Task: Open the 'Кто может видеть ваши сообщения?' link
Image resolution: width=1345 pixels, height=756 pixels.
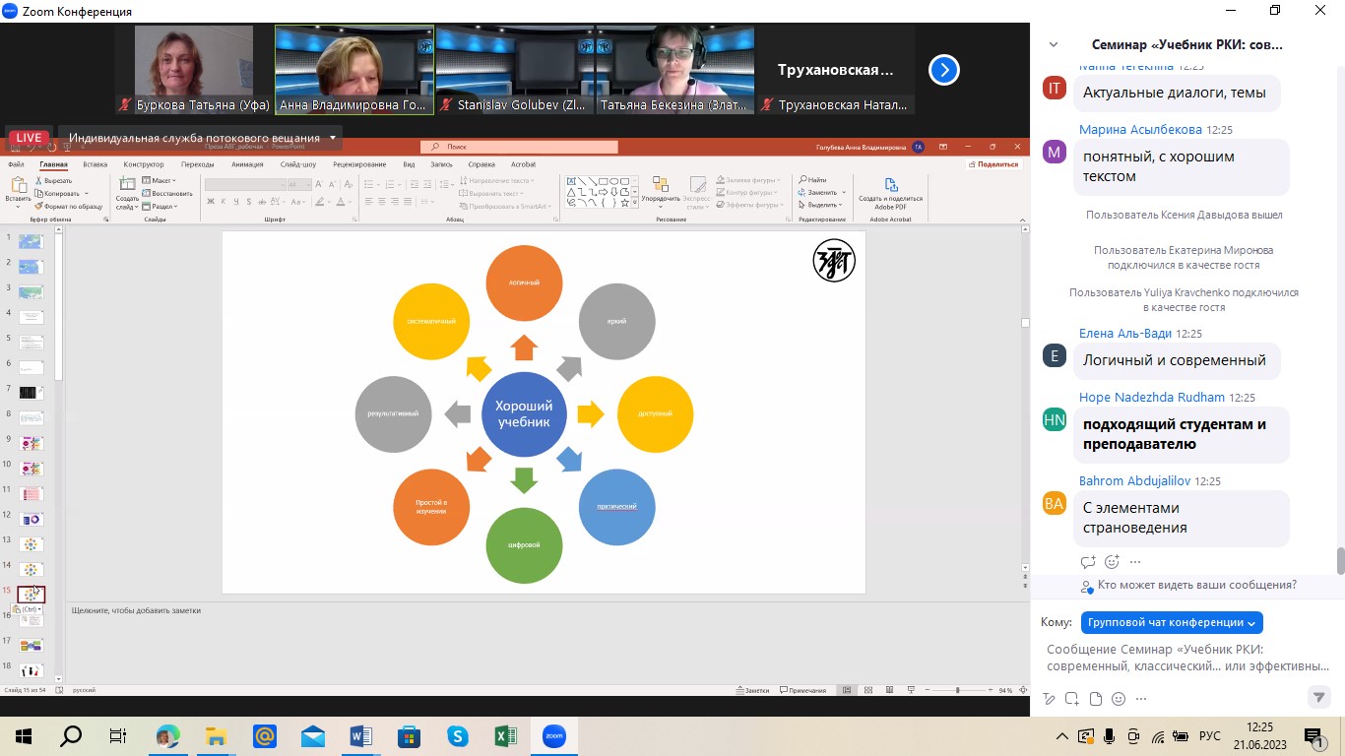Action: [1196, 585]
